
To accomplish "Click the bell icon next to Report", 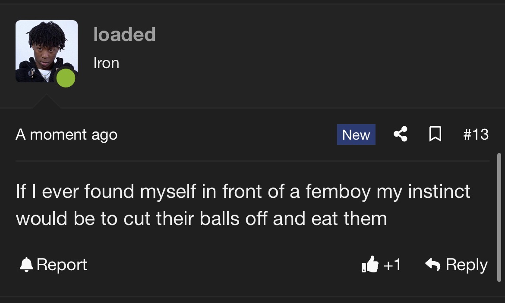I will [x=26, y=265].
